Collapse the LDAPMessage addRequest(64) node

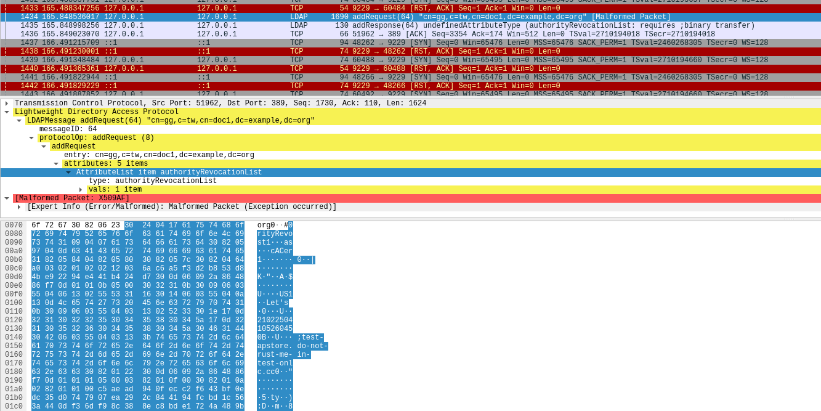pyautogui.click(x=19, y=121)
